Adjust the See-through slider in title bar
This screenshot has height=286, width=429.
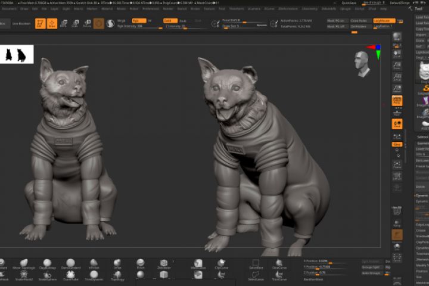[374, 3]
